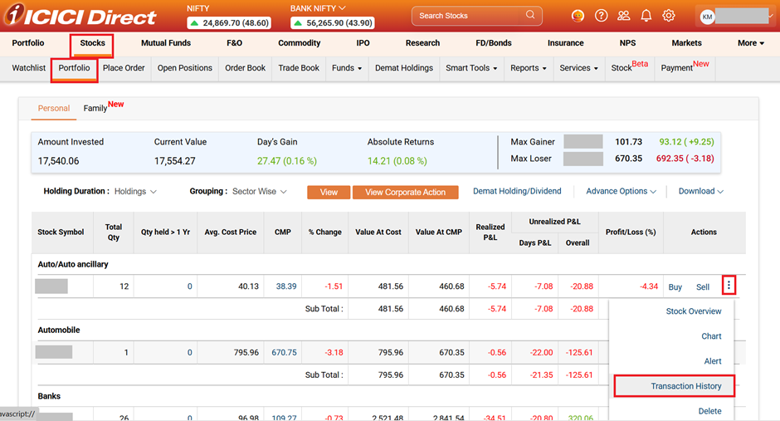Screen dimensions: 780x421
Task: Expand Advance Options menu
Action: [x=621, y=192]
